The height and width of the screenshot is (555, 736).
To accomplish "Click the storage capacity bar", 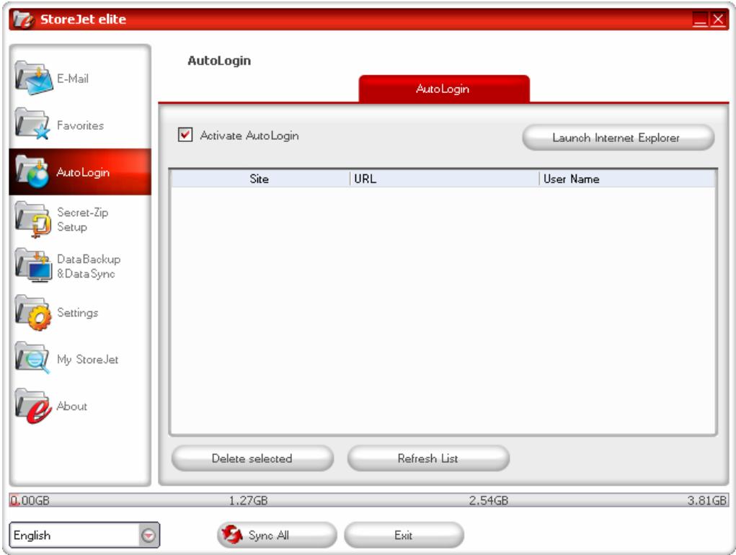I will pos(368,497).
